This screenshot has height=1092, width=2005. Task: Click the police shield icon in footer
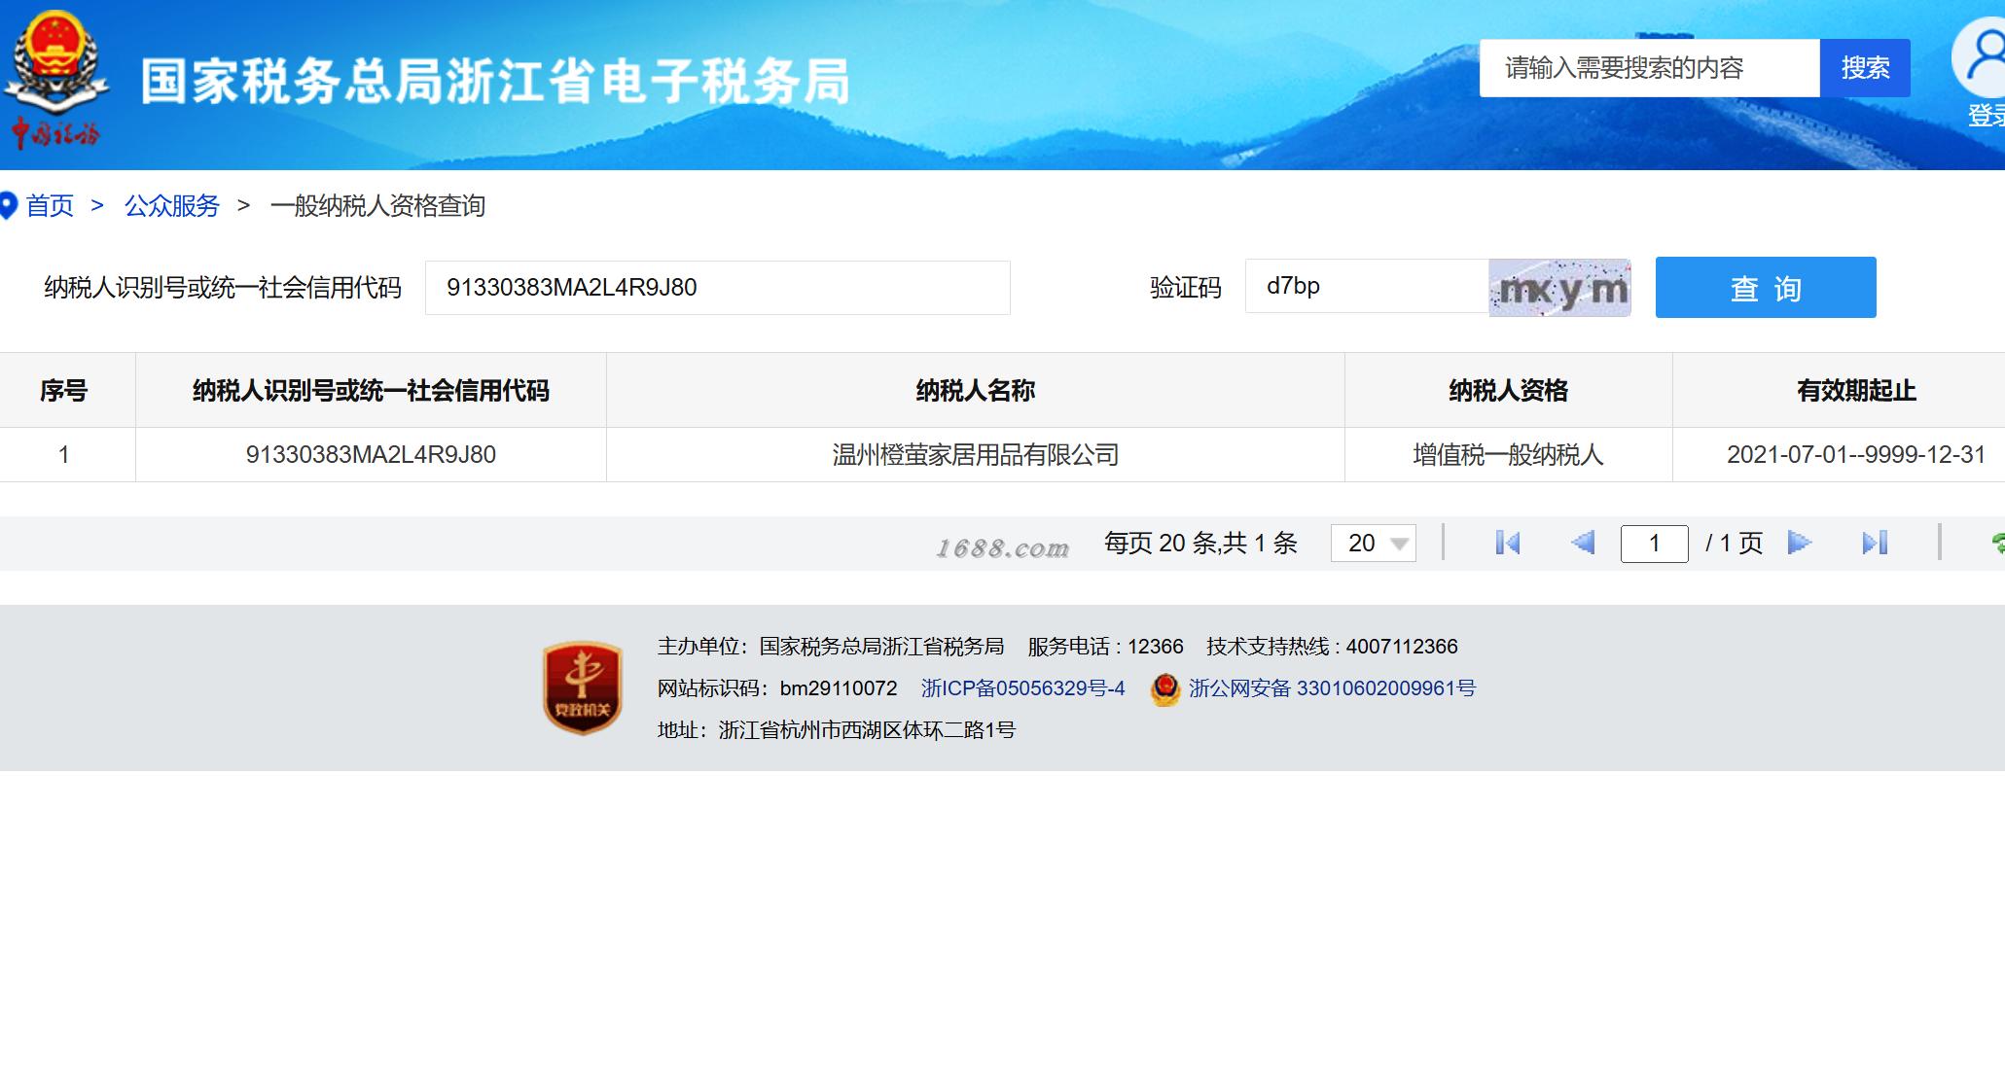[1164, 688]
